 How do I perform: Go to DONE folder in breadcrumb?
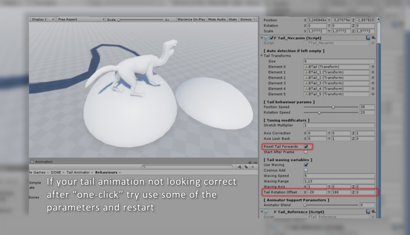[x=56, y=172]
